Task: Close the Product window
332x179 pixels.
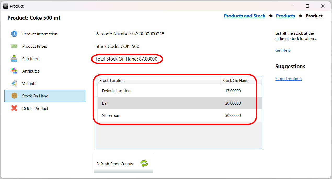Action: click(x=323, y=6)
